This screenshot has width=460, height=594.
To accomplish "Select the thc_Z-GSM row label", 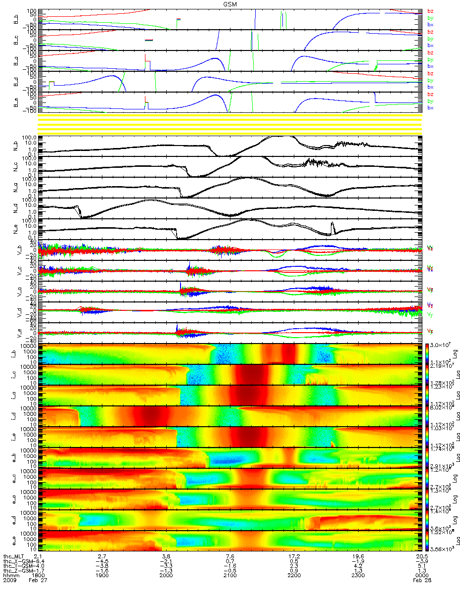I will (x=18, y=571).
